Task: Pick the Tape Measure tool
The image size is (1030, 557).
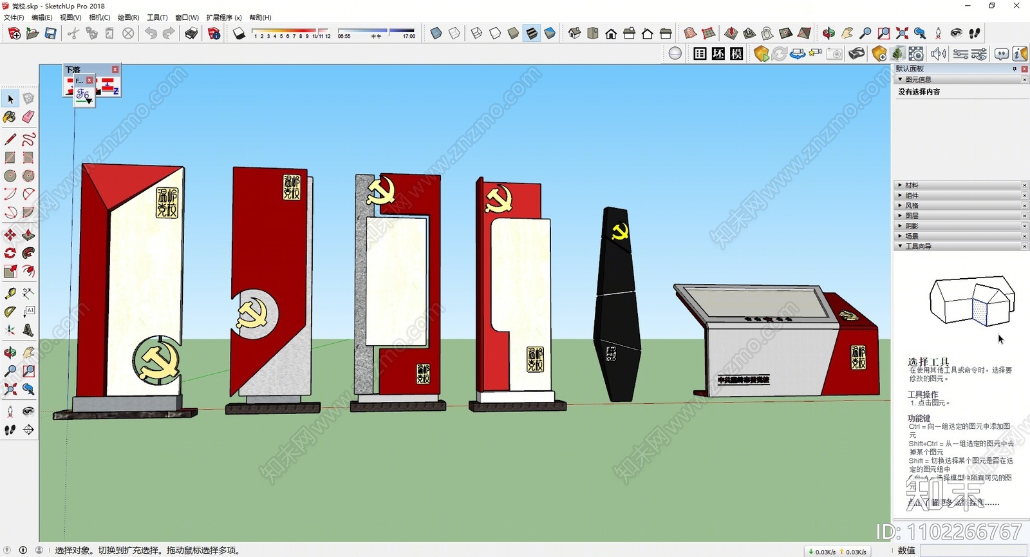Action: point(10,293)
